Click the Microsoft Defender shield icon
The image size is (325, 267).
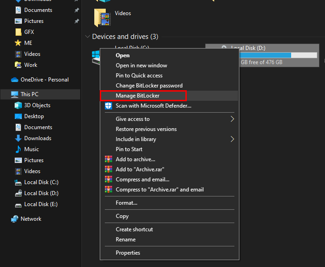pyautogui.click(x=108, y=106)
